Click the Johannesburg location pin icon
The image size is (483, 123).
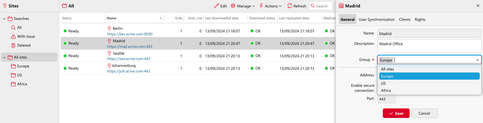pyautogui.click(x=109, y=66)
